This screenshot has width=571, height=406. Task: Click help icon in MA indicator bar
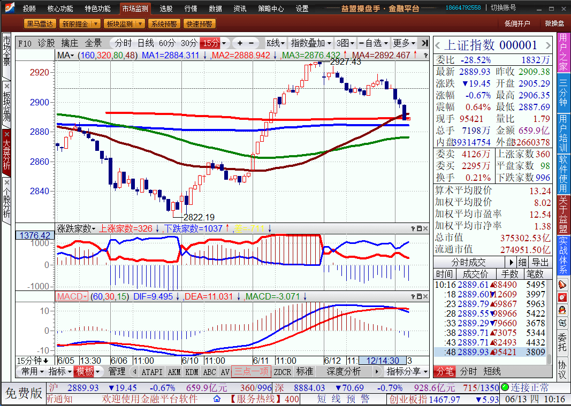click(x=425, y=56)
